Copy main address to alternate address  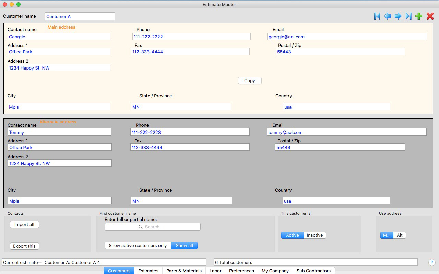pyautogui.click(x=250, y=80)
